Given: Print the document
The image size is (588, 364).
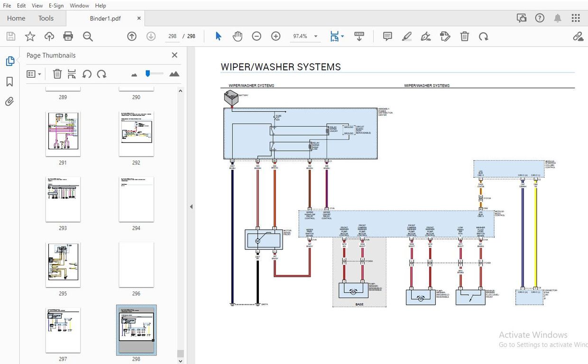Looking at the screenshot, I should point(68,36).
